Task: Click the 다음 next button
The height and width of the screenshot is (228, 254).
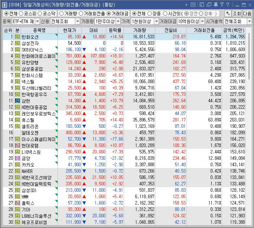Action: [247, 13]
